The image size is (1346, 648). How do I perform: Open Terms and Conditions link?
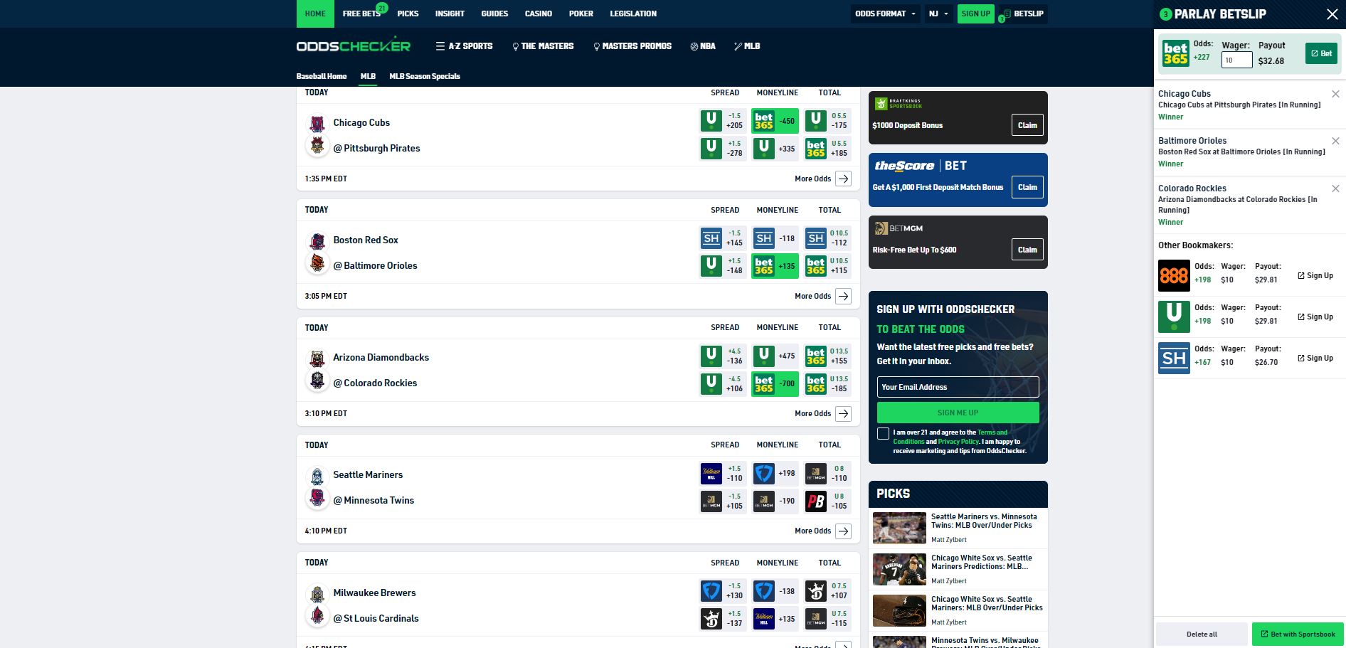click(x=950, y=437)
